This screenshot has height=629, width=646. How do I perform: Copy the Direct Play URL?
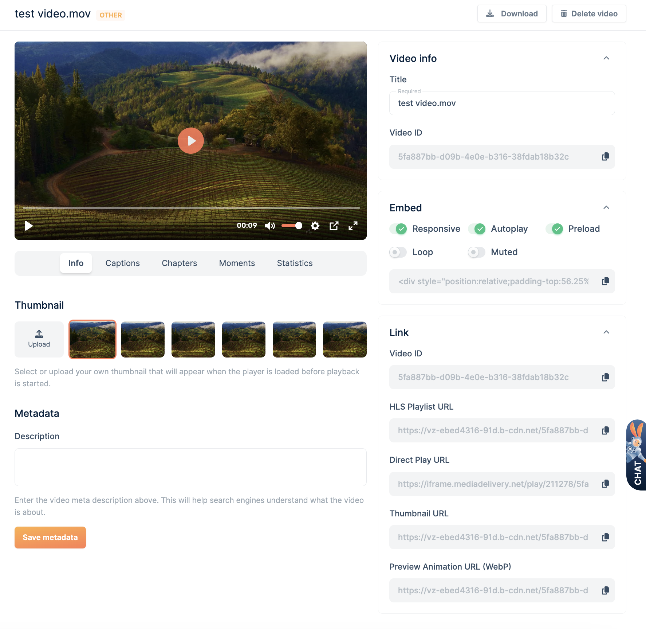[605, 484]
